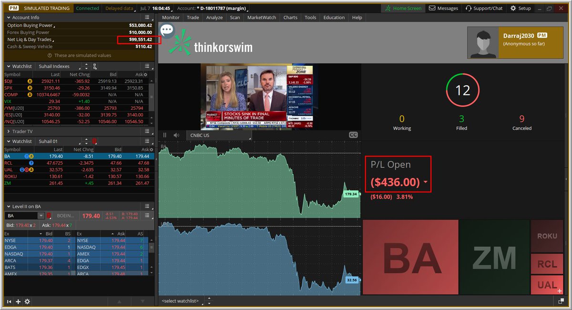Collapse the Suhail Indexes watchlist gadget
The width and height of the screenshot is (572, 310).
pos(8,66)
